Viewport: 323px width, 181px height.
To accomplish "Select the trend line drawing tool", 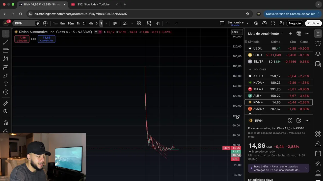I will (x=6, y=42).
